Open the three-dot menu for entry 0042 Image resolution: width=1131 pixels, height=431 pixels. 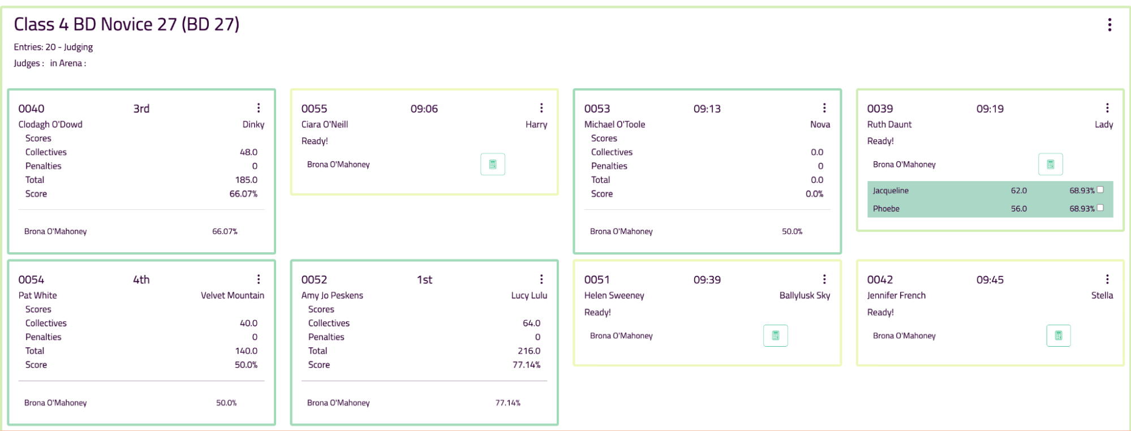click(x=1107, y=279)
